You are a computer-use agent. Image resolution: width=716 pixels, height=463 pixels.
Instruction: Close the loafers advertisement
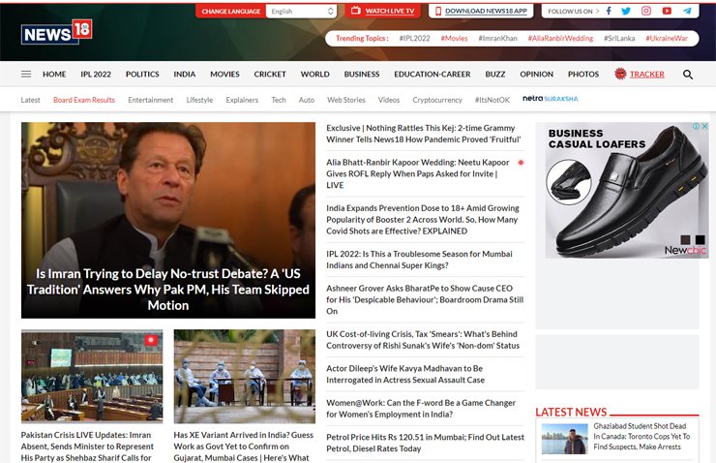704,126
